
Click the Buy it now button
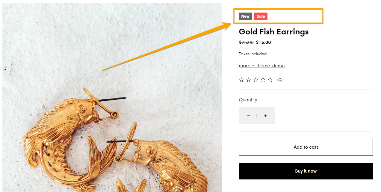point(306,171)
